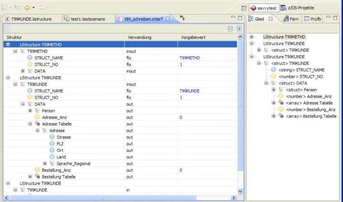Click the collapse all icon in editor toolbar

point(230,28)
